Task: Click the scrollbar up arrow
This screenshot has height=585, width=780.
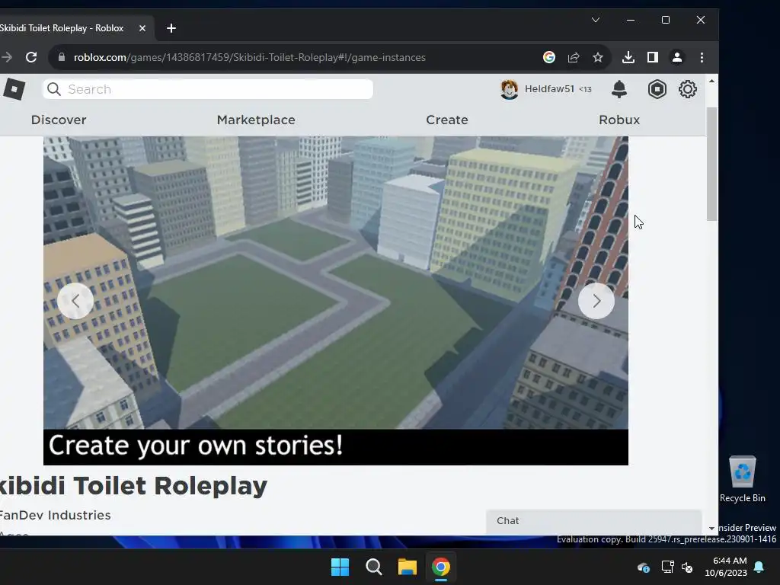Action: (712, 81)
